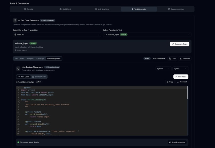Screen dimensions: 215x148
Task: Open the PyTest framework dropdown
Action: (180, 69)
